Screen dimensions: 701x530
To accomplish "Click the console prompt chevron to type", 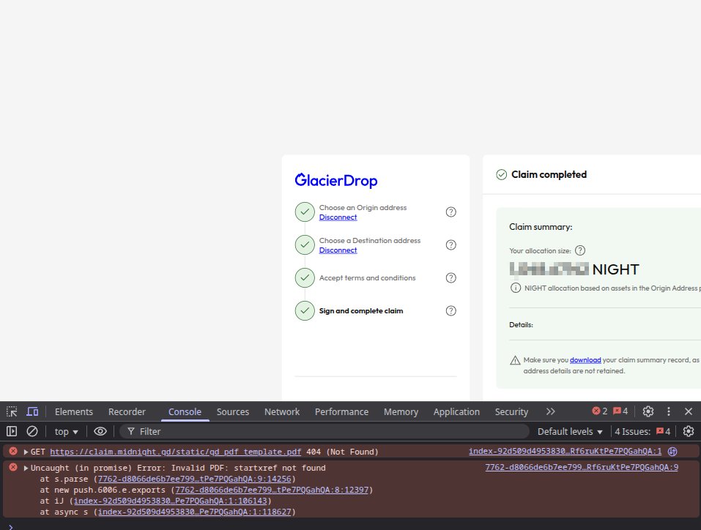I will 11,526.
